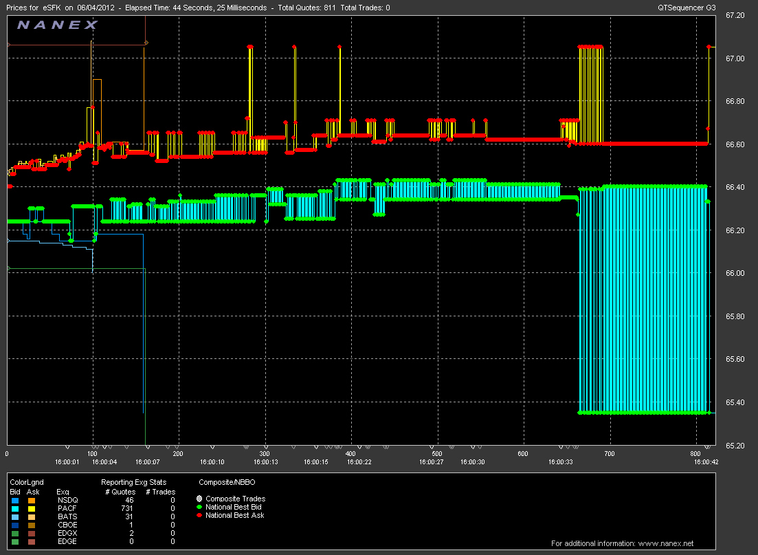Pick the CBOE ask color swatch
The width and height of the screenshot is (758, 555).
pos(32,525)
